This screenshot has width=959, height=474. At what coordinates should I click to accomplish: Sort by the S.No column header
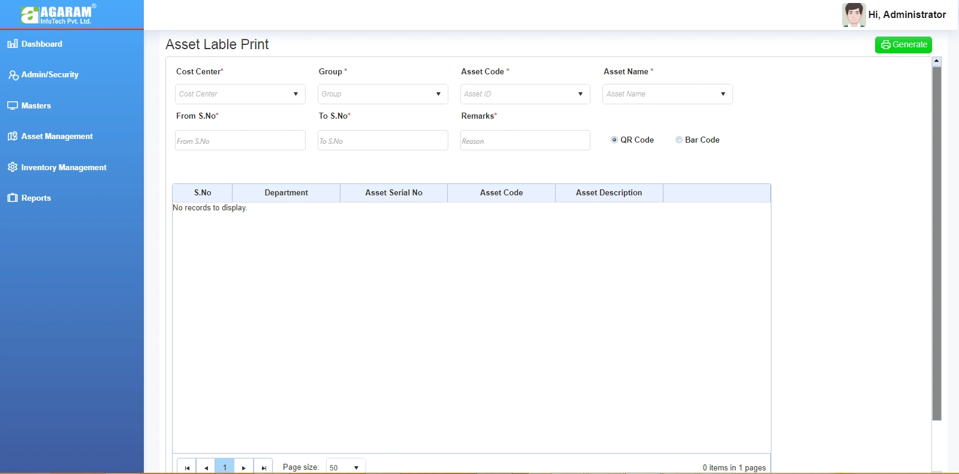click(203, 193)
